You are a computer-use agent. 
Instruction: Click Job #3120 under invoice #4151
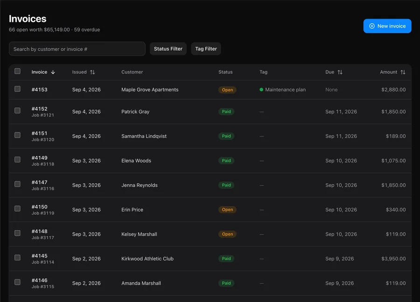pos(43,140)
